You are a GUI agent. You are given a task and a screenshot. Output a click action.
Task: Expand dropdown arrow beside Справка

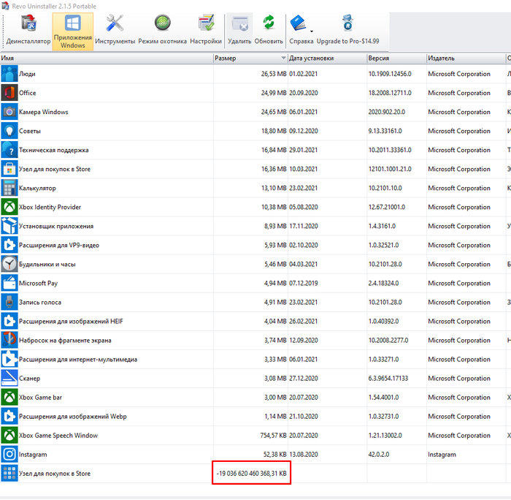312,31
